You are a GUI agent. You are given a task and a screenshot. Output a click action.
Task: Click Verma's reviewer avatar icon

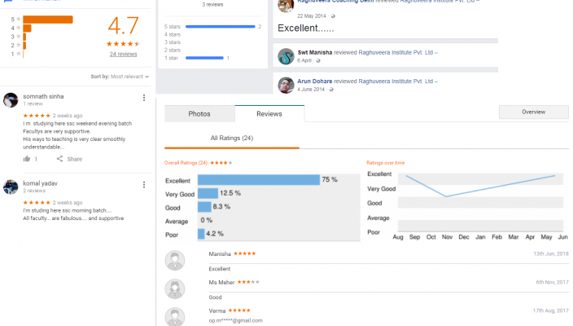pyautogui.click(x=175, y=317)
